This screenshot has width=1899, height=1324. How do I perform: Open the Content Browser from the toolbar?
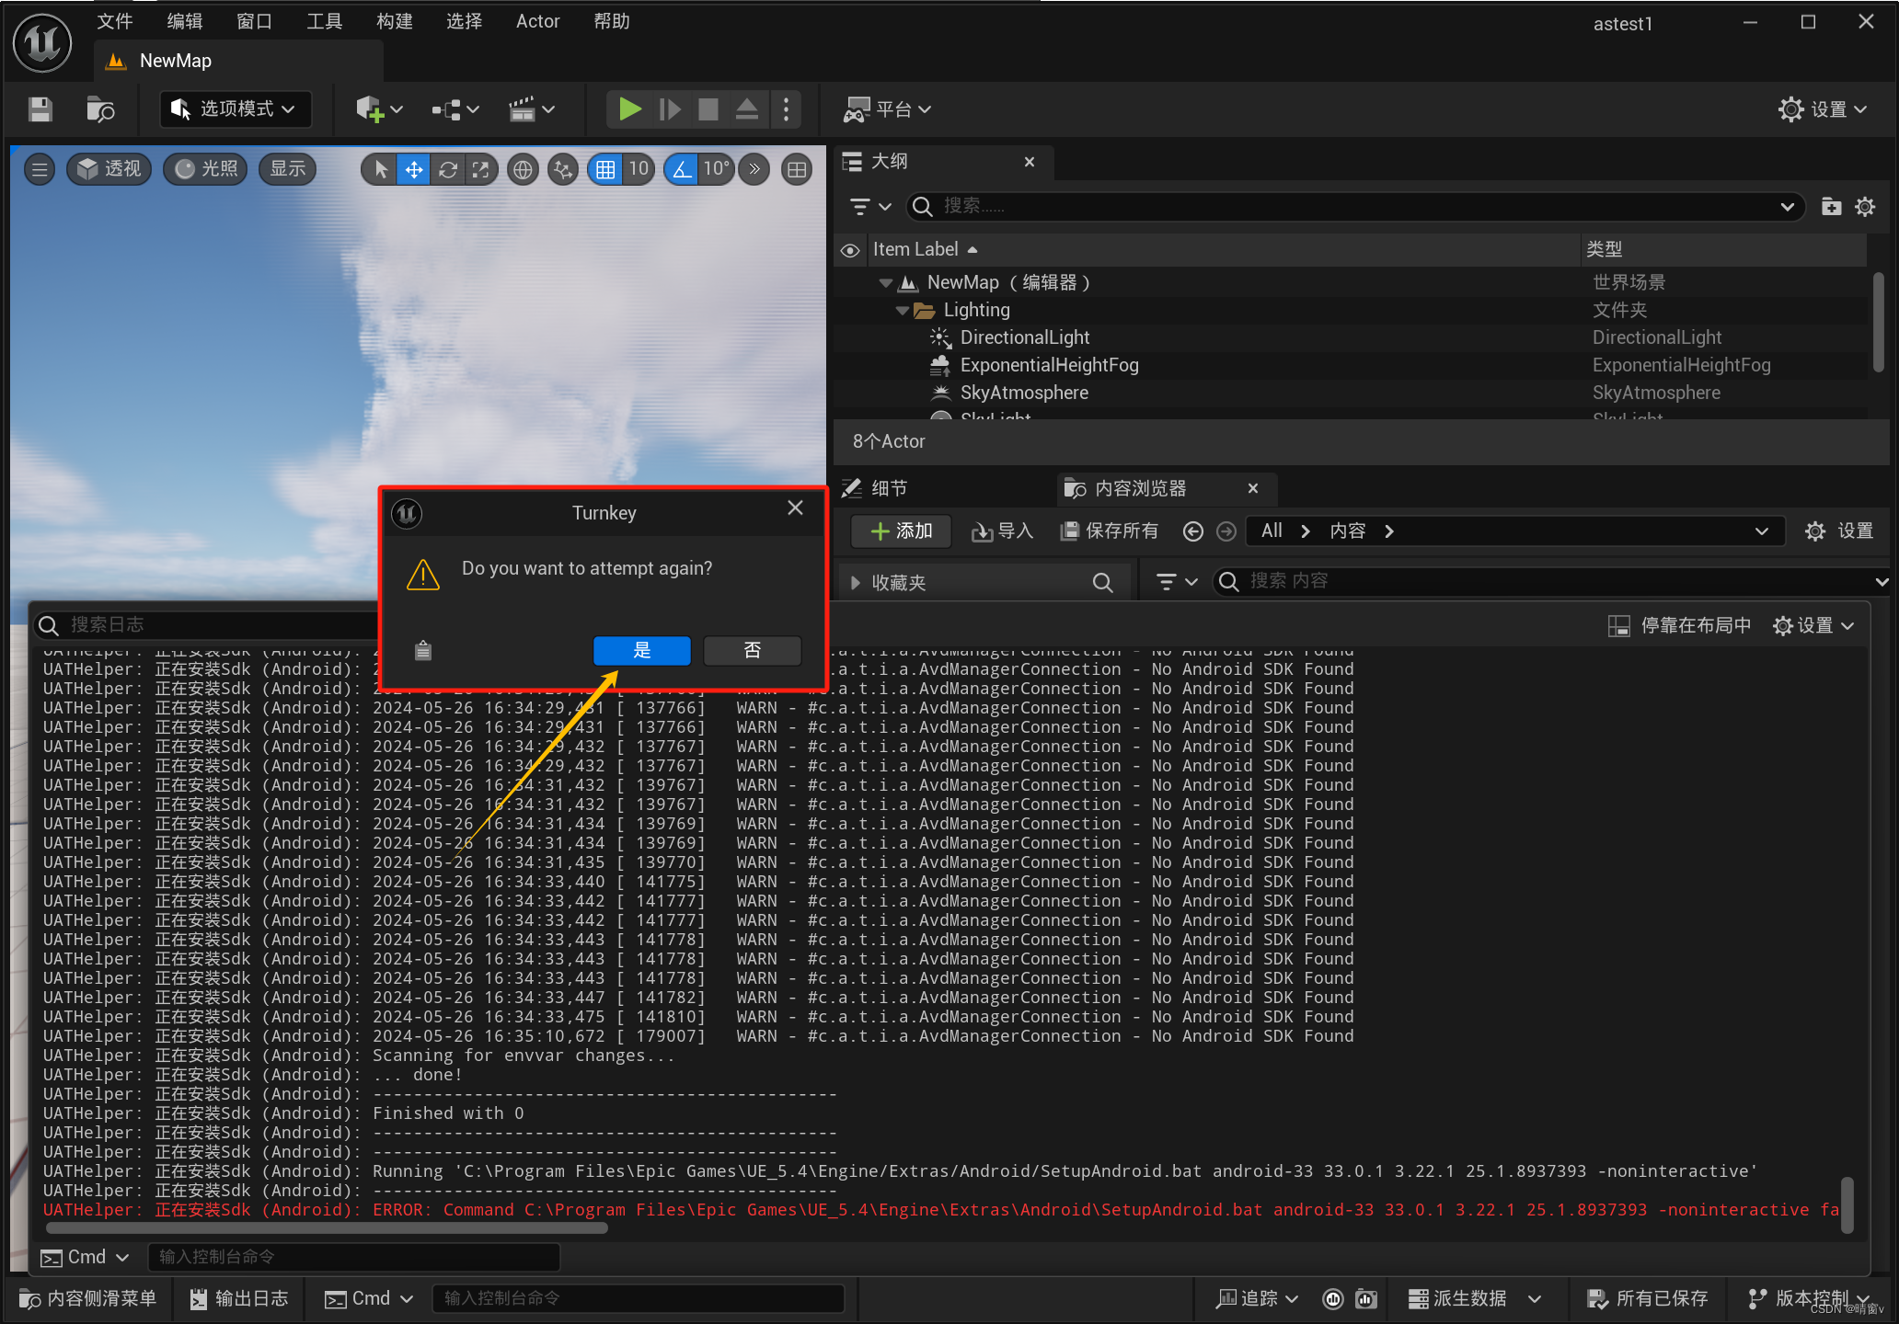pyautogui.click(x=100, y=108)
